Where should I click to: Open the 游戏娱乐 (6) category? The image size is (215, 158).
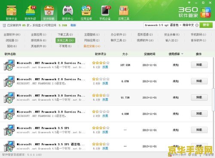[38, 40]
